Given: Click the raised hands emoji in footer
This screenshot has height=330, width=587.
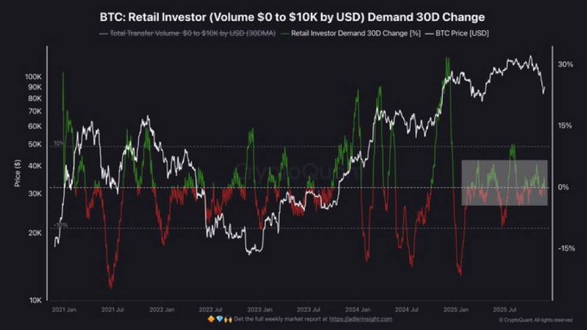Looking at the screenshot, I should [x=228, y=319].
